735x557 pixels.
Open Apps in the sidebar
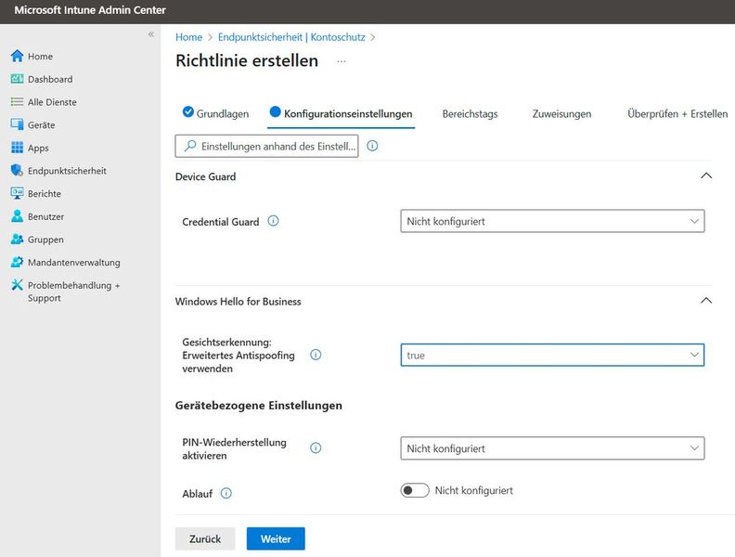click(x=38, y=148)
